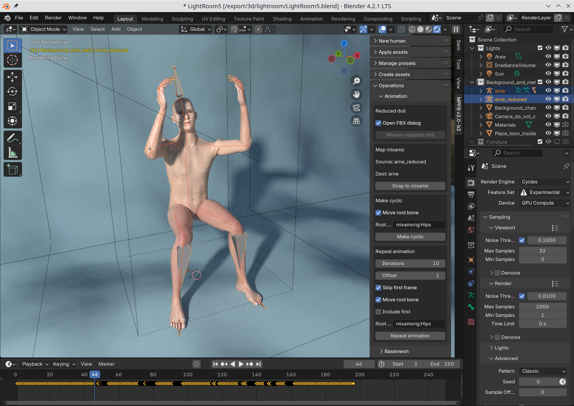Enable Include first checkbox
Viewport: 574px width, 406px height.
(378, 312)
